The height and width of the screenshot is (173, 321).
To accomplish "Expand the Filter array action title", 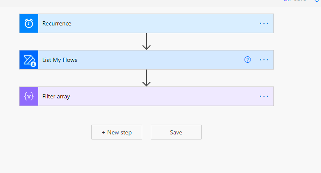I will (56, 96).
